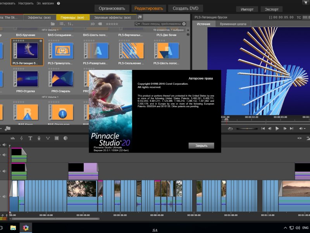Open the help question mark icon
The image size is (310, 233).
tap(59, 3)
